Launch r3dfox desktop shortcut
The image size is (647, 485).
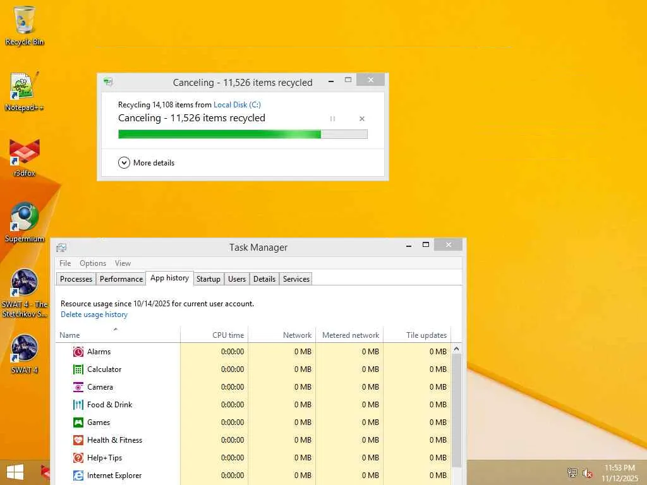[x=25, y=158]
